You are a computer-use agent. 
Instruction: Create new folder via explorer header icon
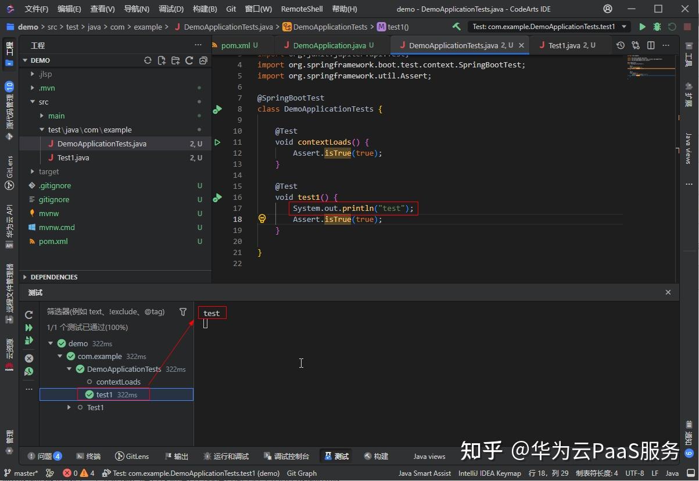[175, 60]
